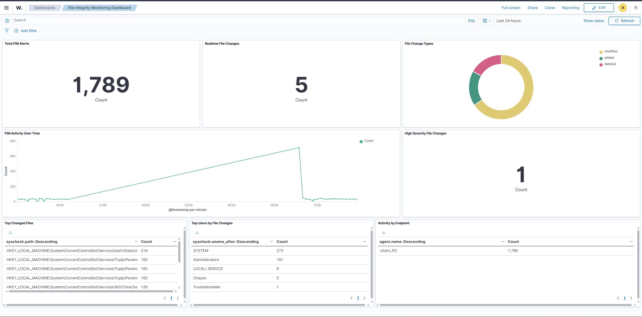642x317 pixels.
Task: Toggle the deleted legend series
Action: (x=608, y=64)
